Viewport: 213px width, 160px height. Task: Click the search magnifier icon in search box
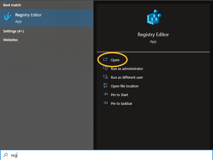(x=5, y=155)
